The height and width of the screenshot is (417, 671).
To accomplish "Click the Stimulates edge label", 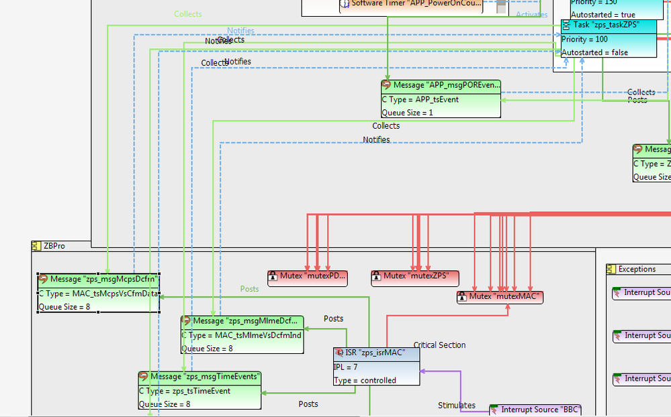I will click(457, 406).
